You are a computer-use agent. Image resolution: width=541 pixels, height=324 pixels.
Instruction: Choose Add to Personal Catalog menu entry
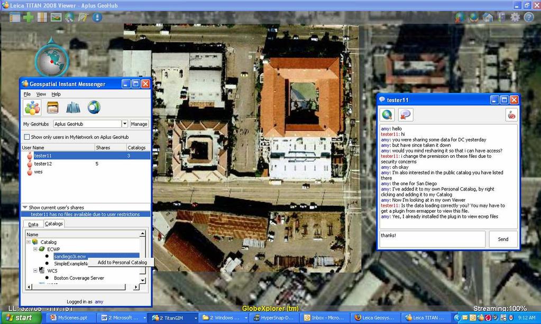pos(122,262)
